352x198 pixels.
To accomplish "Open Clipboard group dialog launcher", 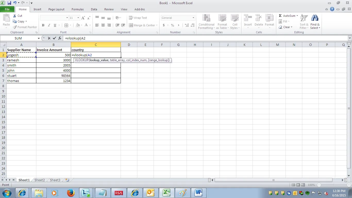I will pos(36,32).
